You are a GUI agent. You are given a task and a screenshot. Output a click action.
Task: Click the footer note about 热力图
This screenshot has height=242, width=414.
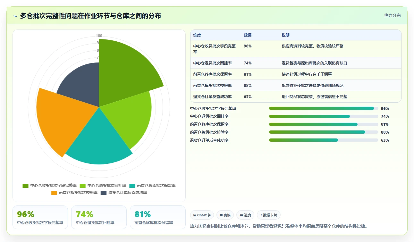pyautogui.click(x=279, y=226)
